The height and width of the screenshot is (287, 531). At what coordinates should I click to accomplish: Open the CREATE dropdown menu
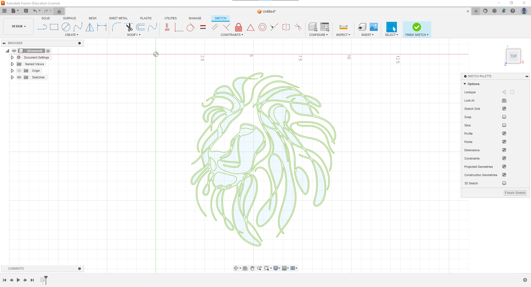point(72,35)
